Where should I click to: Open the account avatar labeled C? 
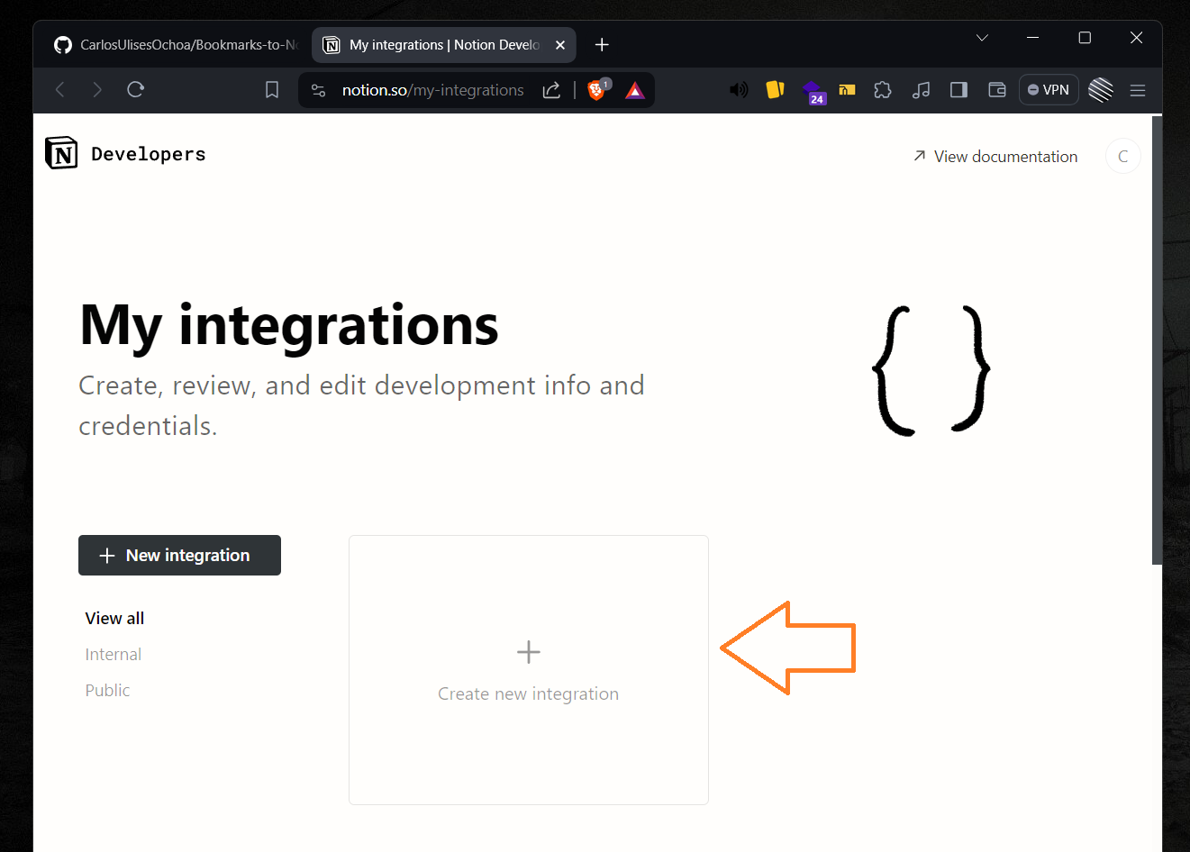(1122, 156)
